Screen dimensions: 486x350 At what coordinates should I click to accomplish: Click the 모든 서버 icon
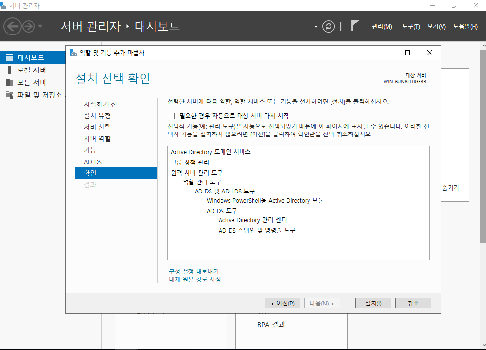coord(10,82)
